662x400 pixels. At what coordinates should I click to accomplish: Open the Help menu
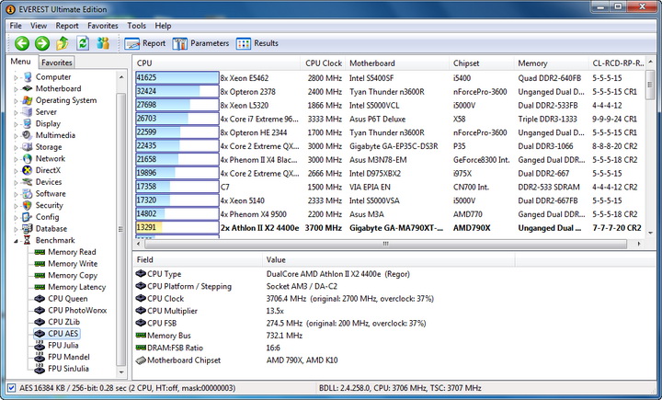163,26
